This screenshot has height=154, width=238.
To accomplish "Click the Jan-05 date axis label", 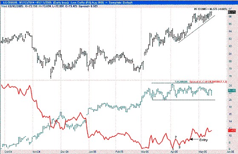I will tap(92, 152).
